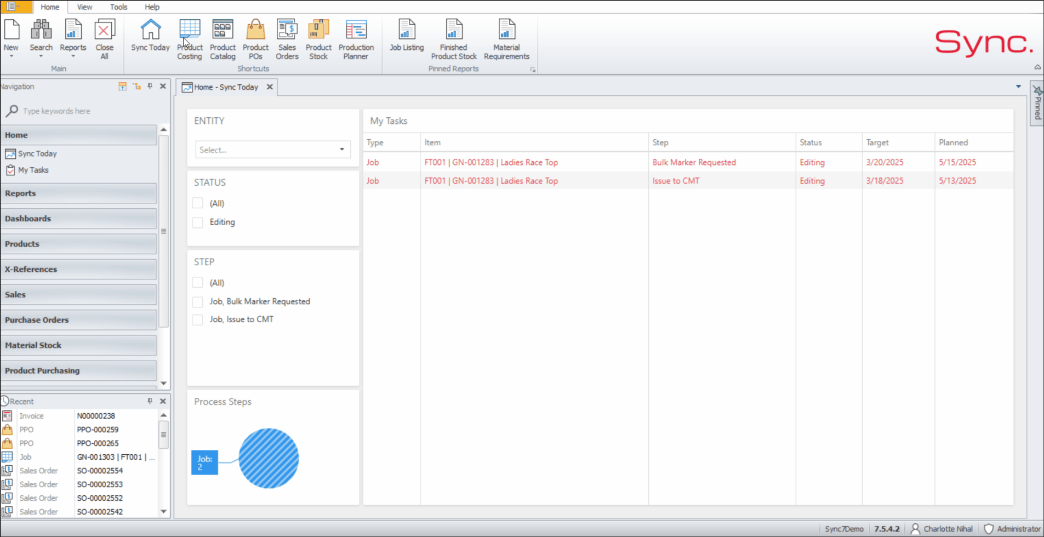Open the Sales Orders shortcut
Screen dimensions: 1044x537
287,39
